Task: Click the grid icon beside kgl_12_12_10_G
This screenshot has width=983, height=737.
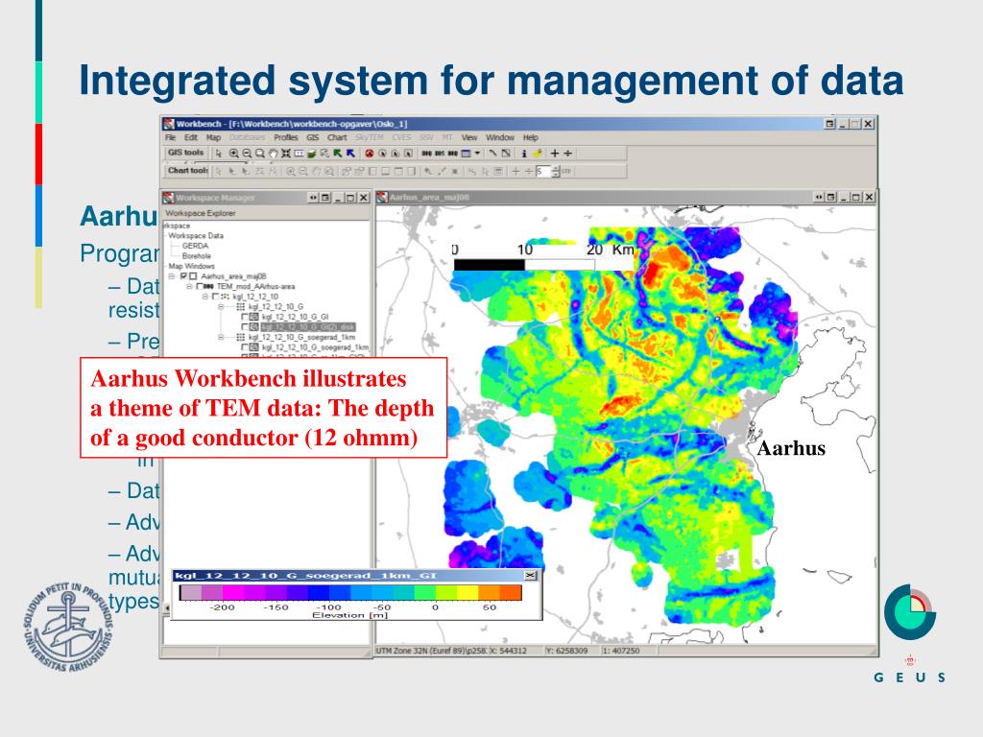Action: [x=241, y=306]
